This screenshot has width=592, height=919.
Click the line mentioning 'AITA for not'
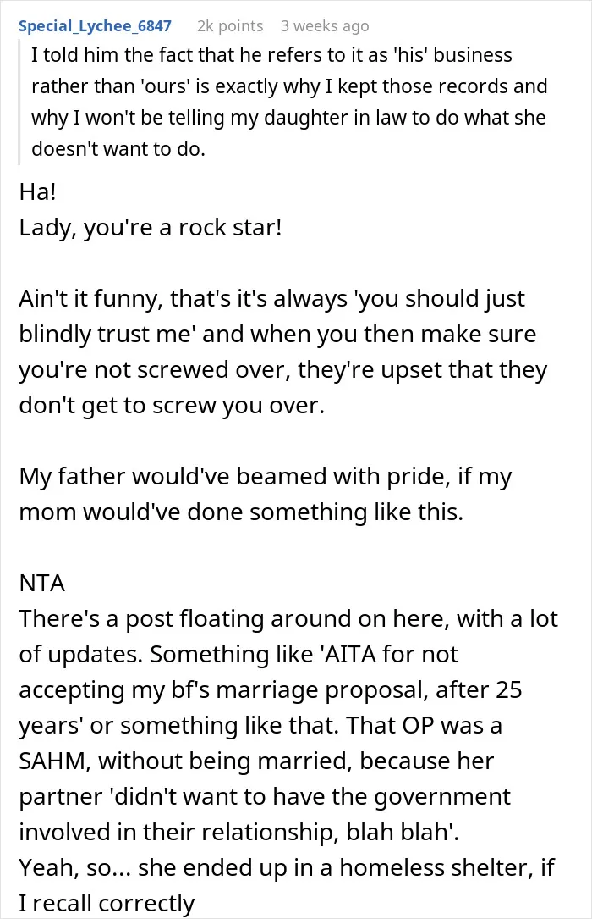pyautogui.click(x=238, y=655)
